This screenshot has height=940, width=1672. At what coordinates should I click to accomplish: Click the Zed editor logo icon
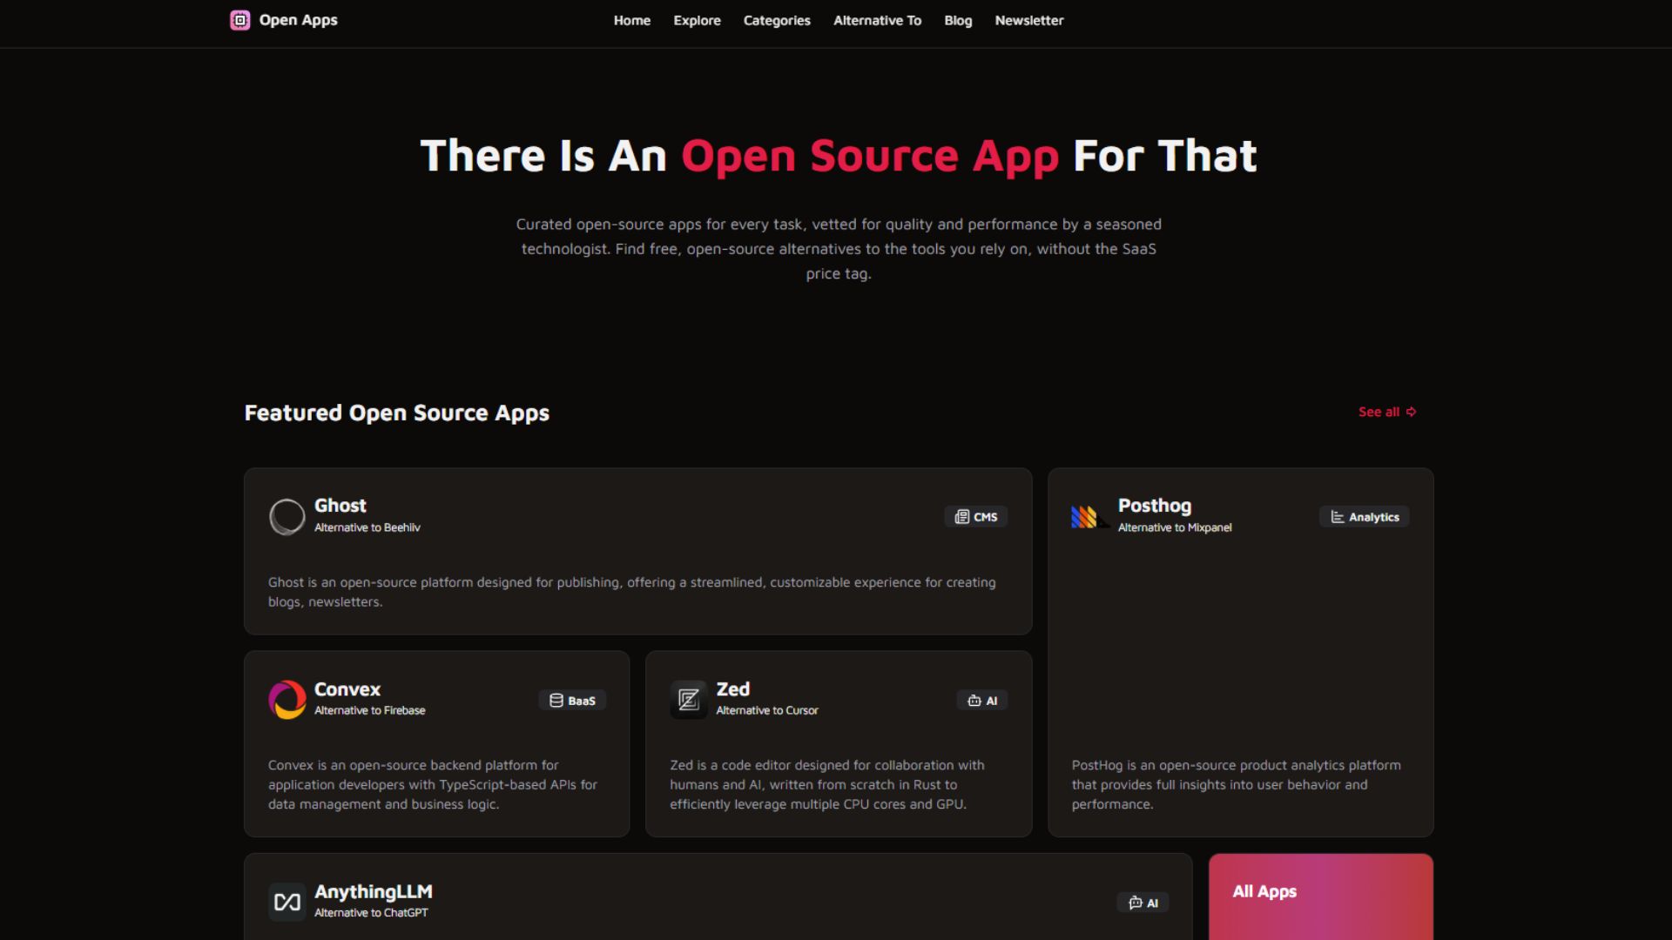688,699
